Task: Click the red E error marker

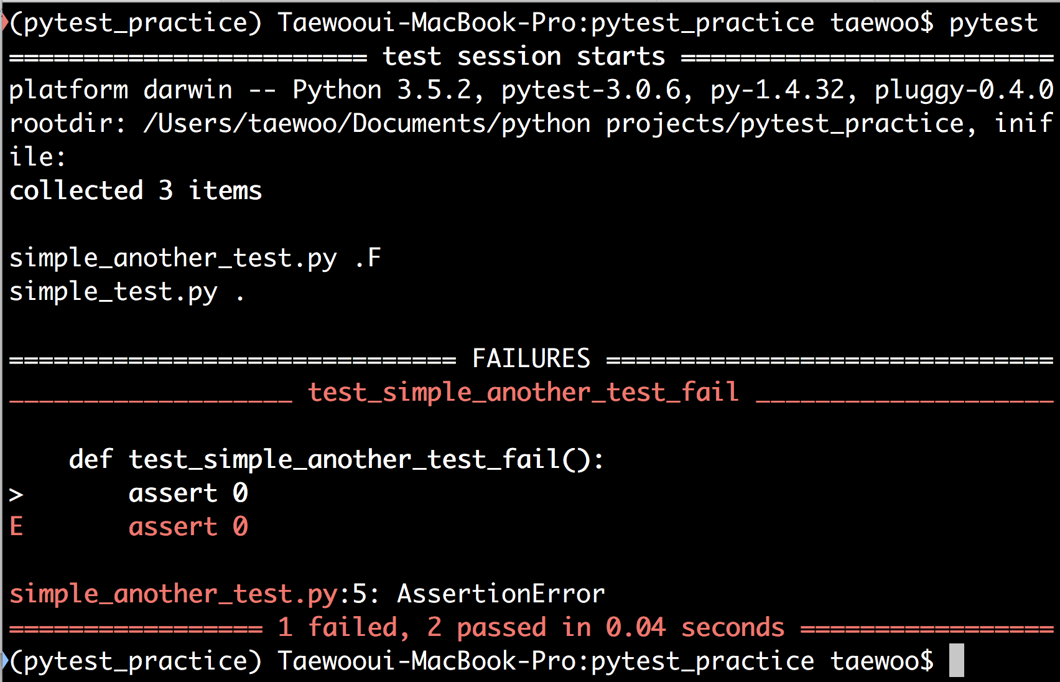Action: click(x=16, y=526)
